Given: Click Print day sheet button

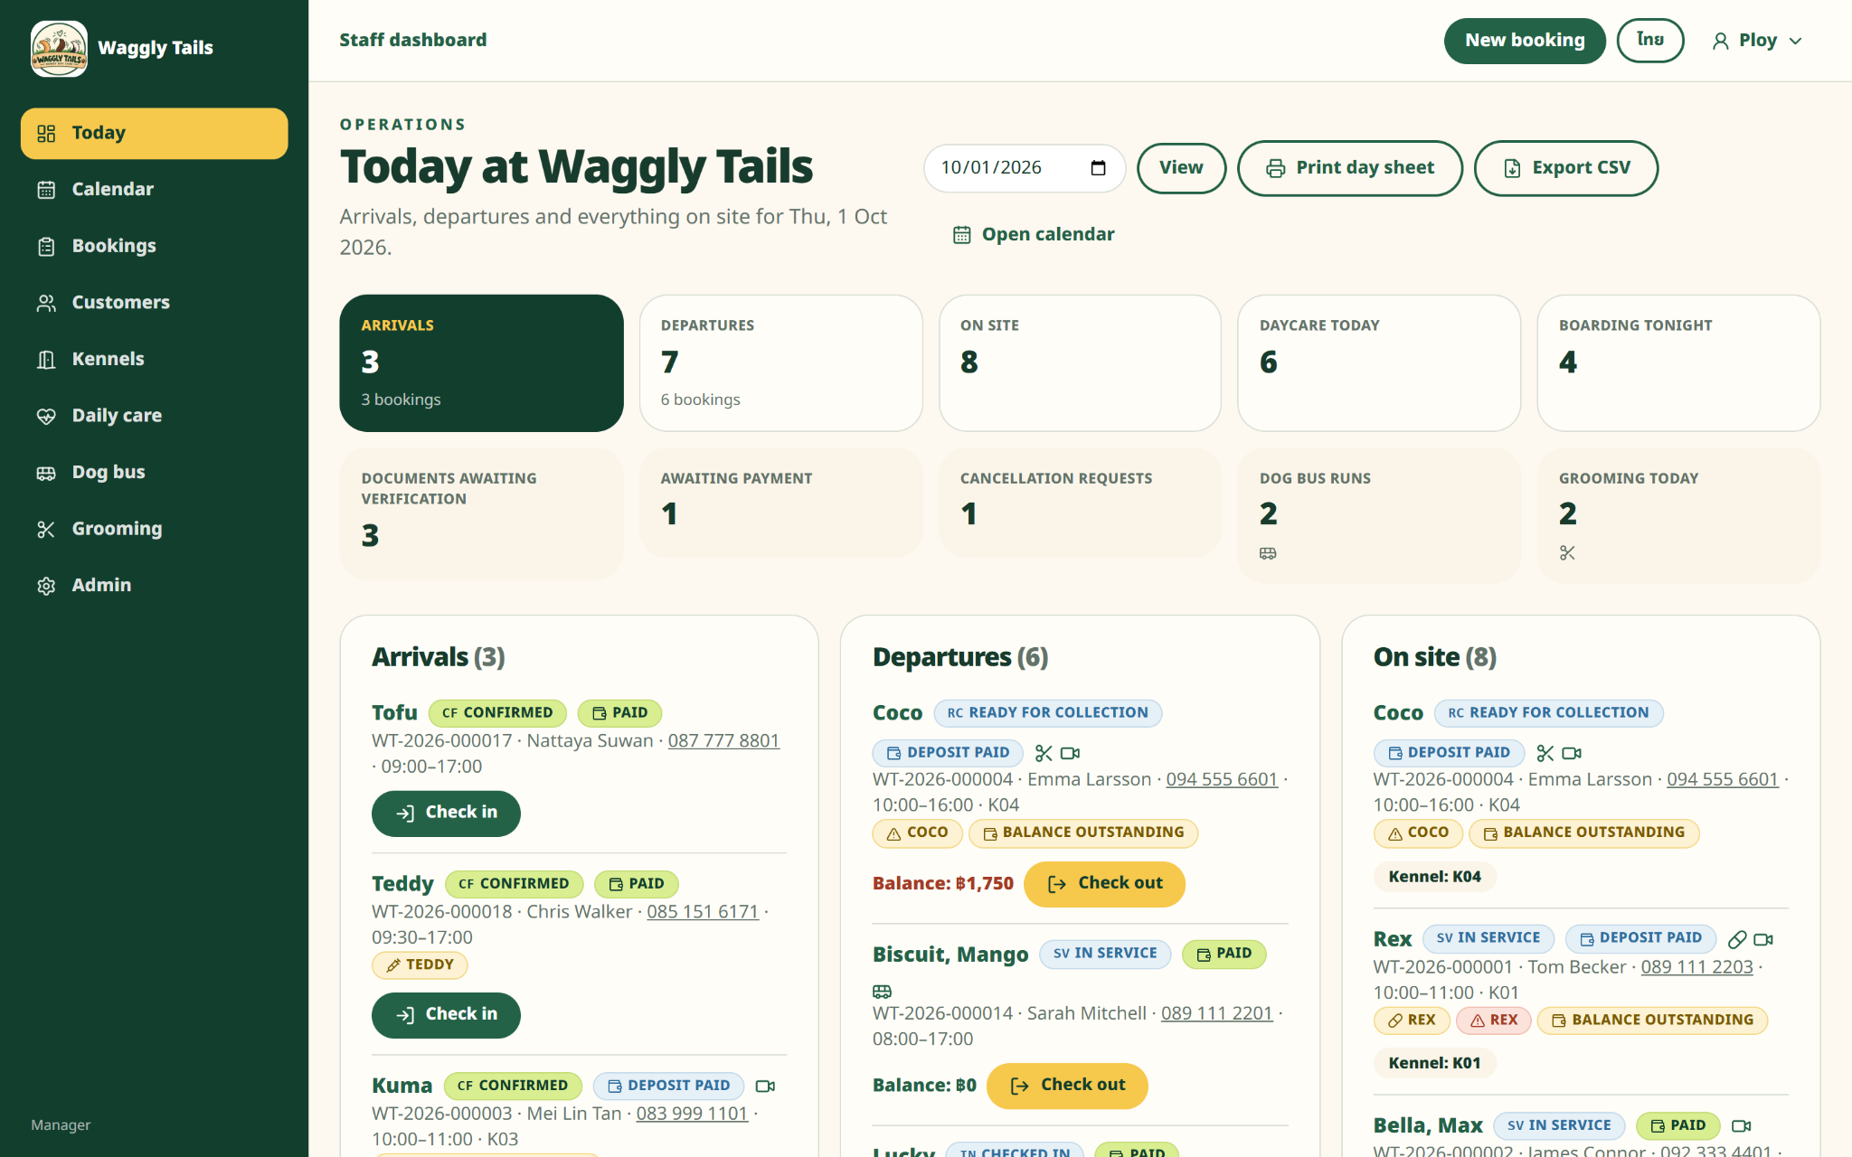Looking at the screenshot, I should 1350,168.
